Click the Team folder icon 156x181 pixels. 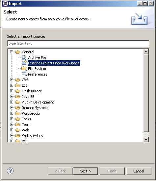click(18, 124)
